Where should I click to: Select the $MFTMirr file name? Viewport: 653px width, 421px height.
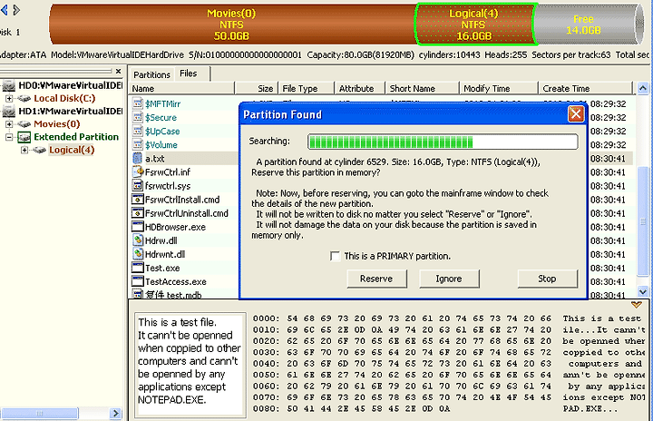[x=163, y=103]
